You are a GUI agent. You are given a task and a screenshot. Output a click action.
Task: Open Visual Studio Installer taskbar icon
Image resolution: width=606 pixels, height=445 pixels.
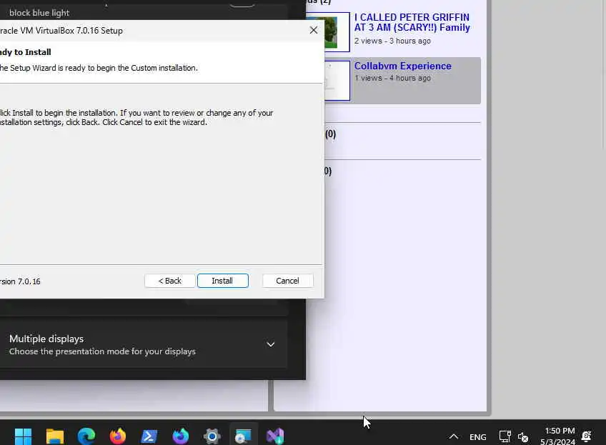click(275, 436)
